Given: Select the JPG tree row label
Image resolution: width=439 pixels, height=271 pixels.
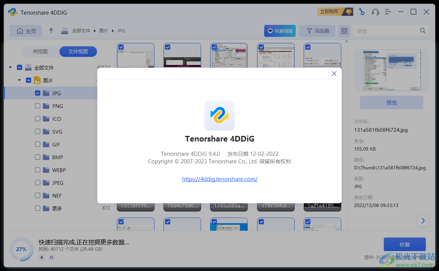Looking at the screenshot, I should (x=56, y=93).
